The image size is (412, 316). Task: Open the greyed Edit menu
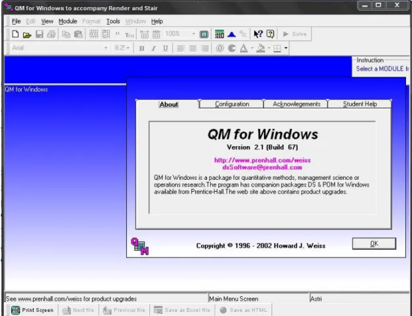[30, 21]
